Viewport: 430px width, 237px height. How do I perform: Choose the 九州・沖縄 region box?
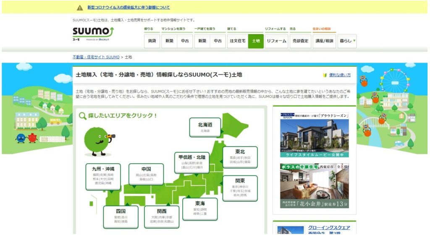click(x=103, y=177)
